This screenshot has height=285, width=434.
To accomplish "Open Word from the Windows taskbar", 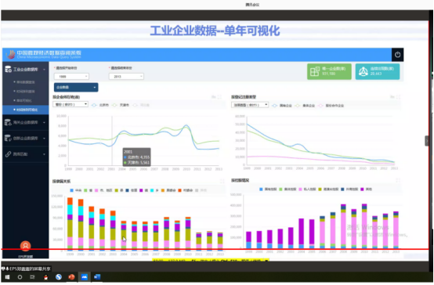I will 97,276.
